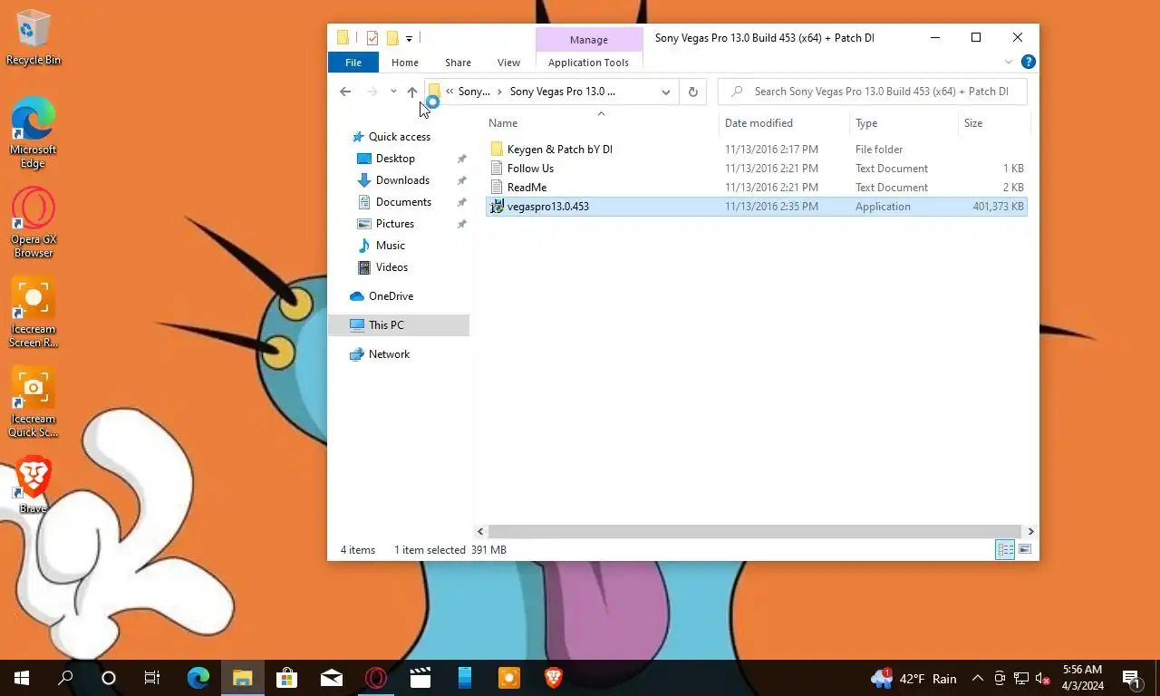Refresh the folder view
The image size is (1160, 696).
[x=693, y=92]
